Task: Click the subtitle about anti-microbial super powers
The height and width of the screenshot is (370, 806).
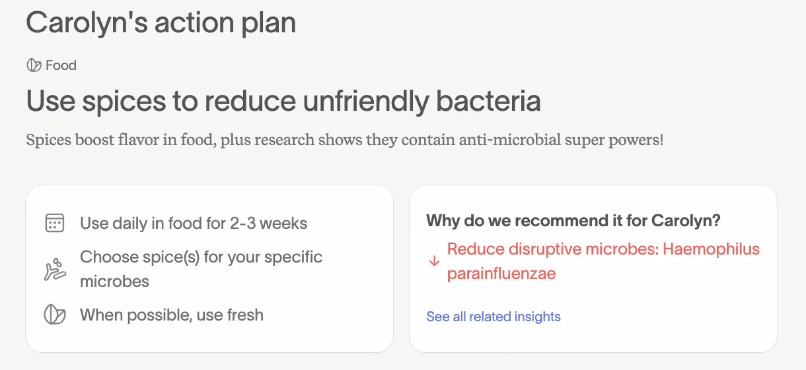Action: (x=344, y=140)
